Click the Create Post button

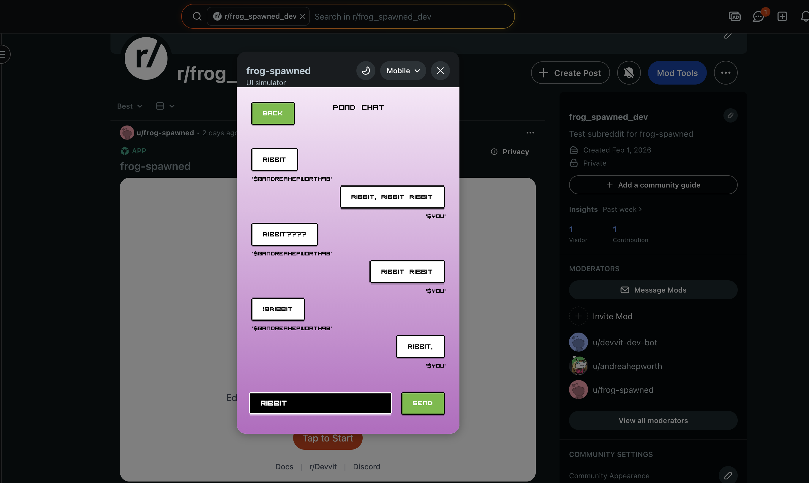click(x=570, y=73)
